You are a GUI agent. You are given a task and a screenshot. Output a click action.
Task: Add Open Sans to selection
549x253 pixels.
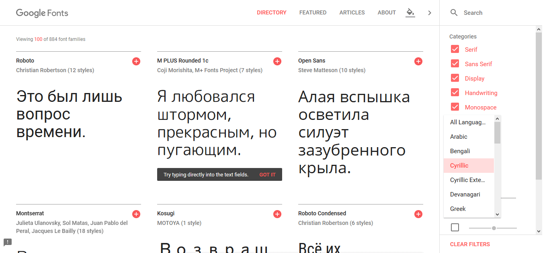(x=418, y=61)
